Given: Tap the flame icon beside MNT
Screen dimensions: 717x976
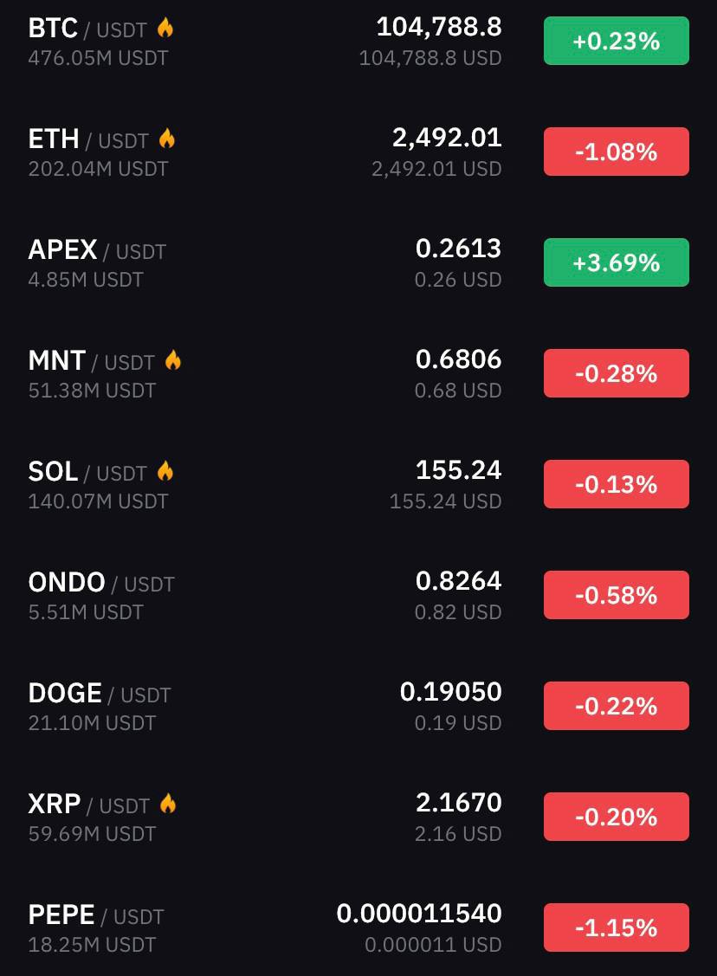Looking at the screenshot, I should coord(173,361).
